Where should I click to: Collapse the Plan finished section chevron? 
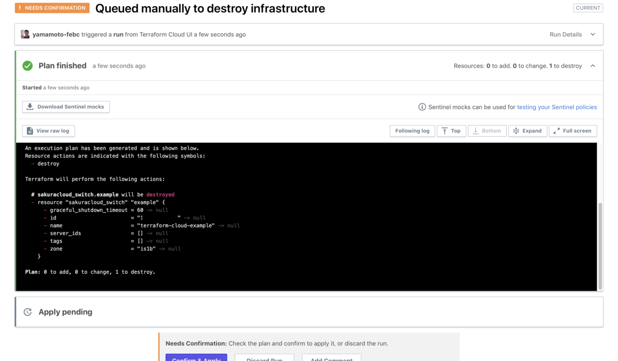point(593,66)
